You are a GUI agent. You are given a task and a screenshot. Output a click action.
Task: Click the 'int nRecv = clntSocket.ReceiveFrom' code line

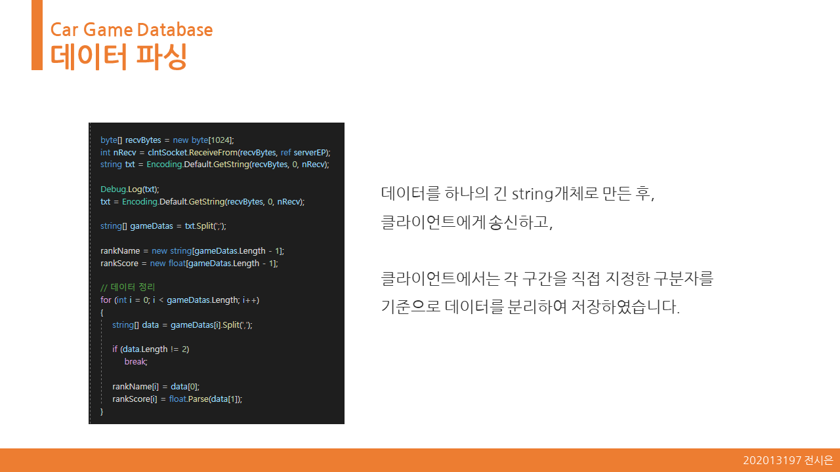215,152
